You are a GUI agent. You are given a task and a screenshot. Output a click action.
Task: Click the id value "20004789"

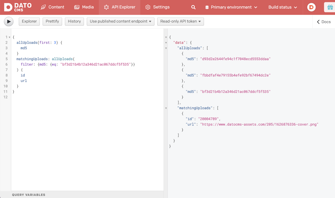point(208,119)
